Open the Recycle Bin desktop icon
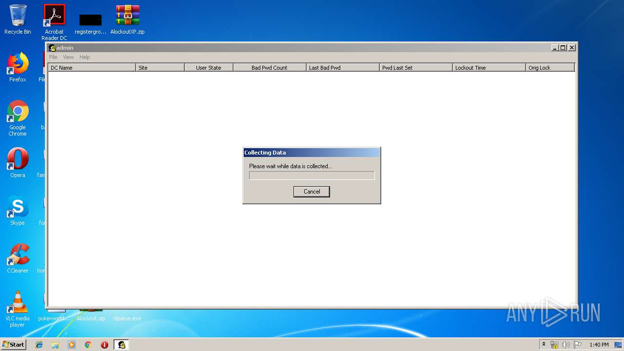Screen dimensions: 624x351 (x=18, y=20)
